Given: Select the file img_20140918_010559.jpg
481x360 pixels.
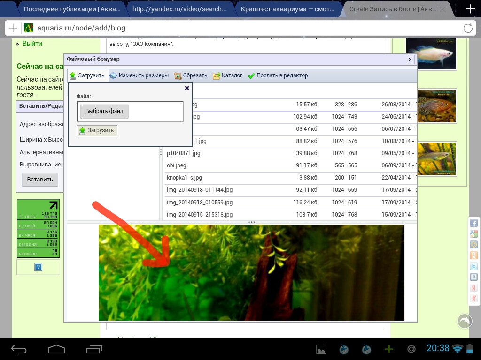Looking at the screenshot, I should pos(200,202).
